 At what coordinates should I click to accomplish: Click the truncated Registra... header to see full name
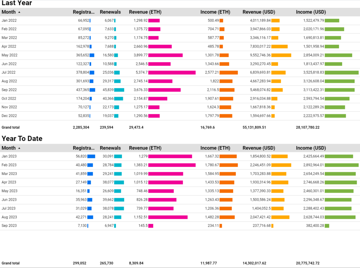coord(84,12)
